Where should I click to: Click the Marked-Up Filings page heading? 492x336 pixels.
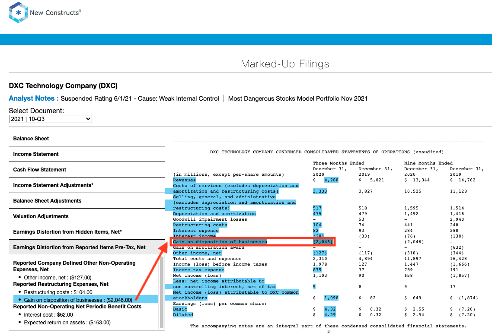click(x=285, y=64)
